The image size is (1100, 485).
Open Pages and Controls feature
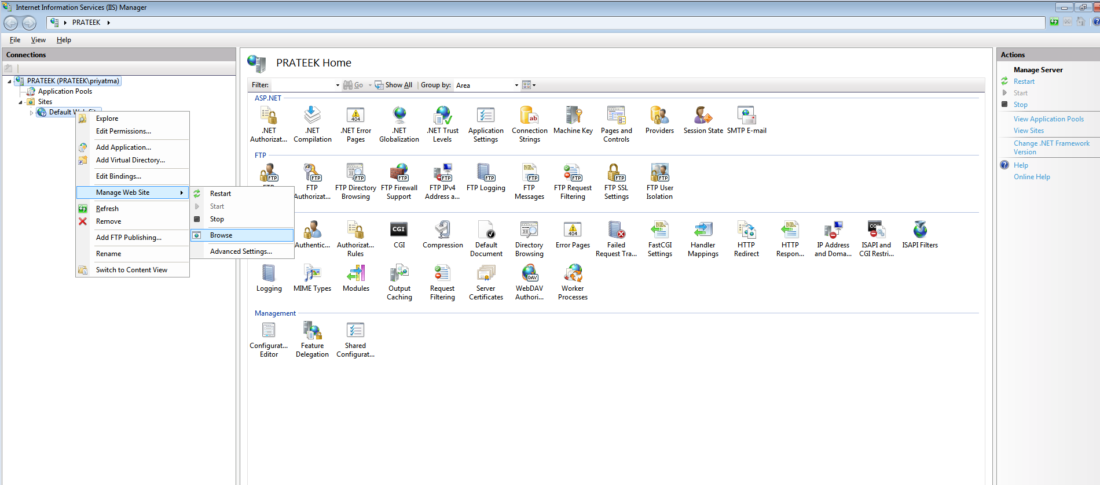[617, 124]
